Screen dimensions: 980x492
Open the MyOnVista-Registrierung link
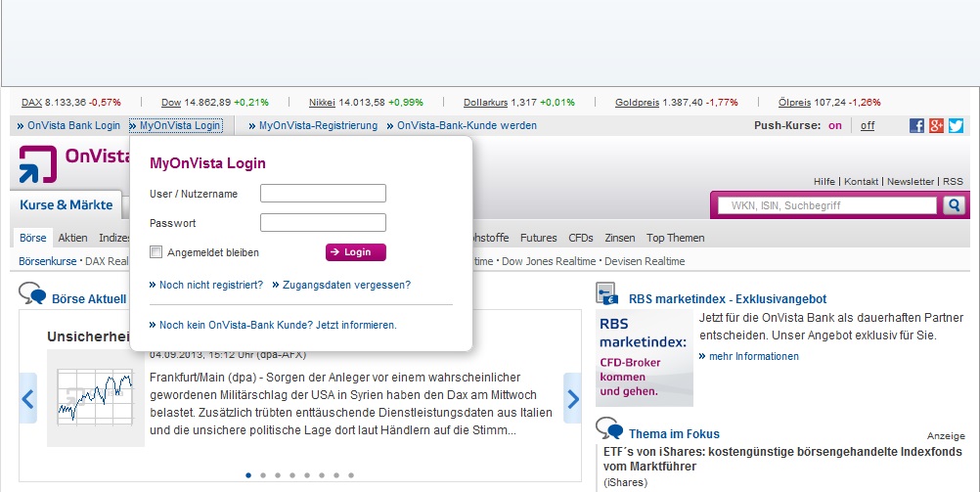point(313,125)
